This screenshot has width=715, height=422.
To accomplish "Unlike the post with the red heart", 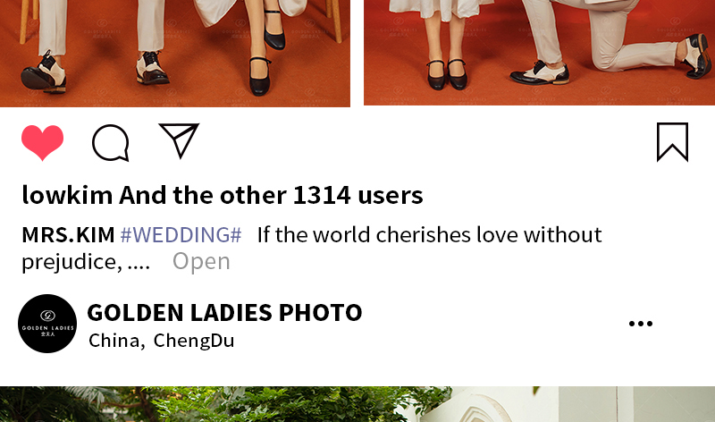I will pos(42,142).
